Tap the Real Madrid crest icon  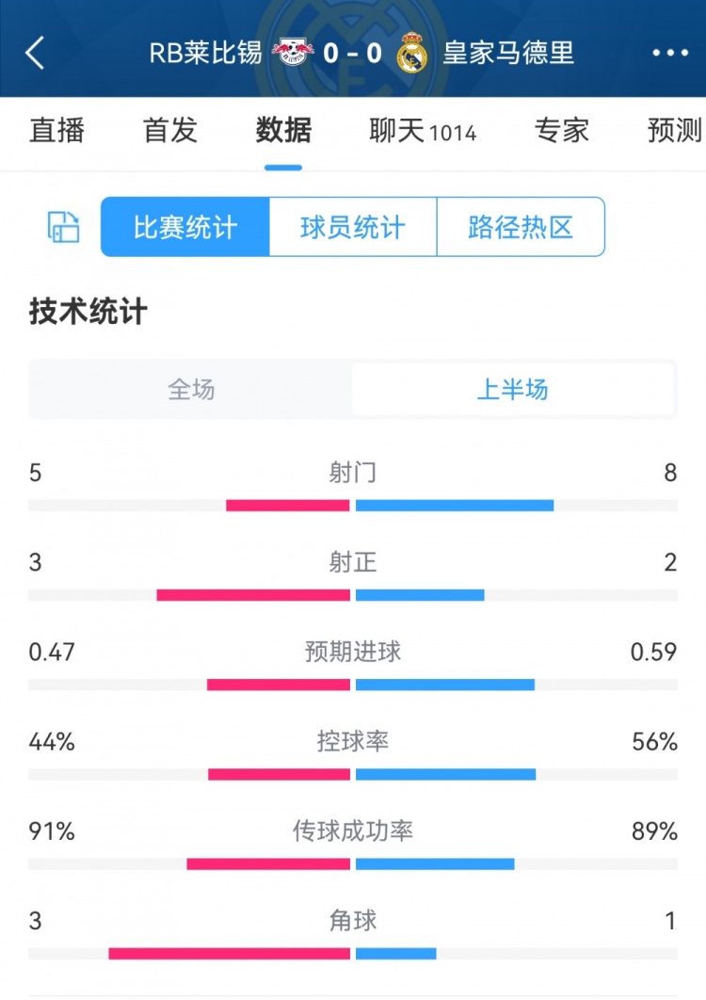tap(411, 54)
